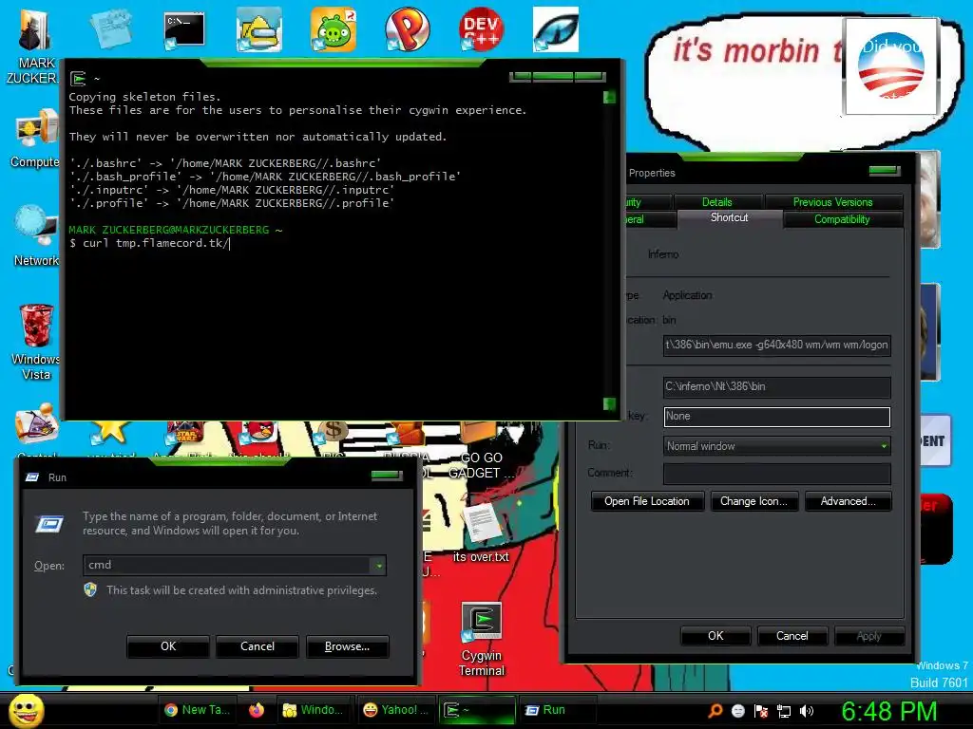Click the Shortcut key field showing None

click(x=777, y=417)
